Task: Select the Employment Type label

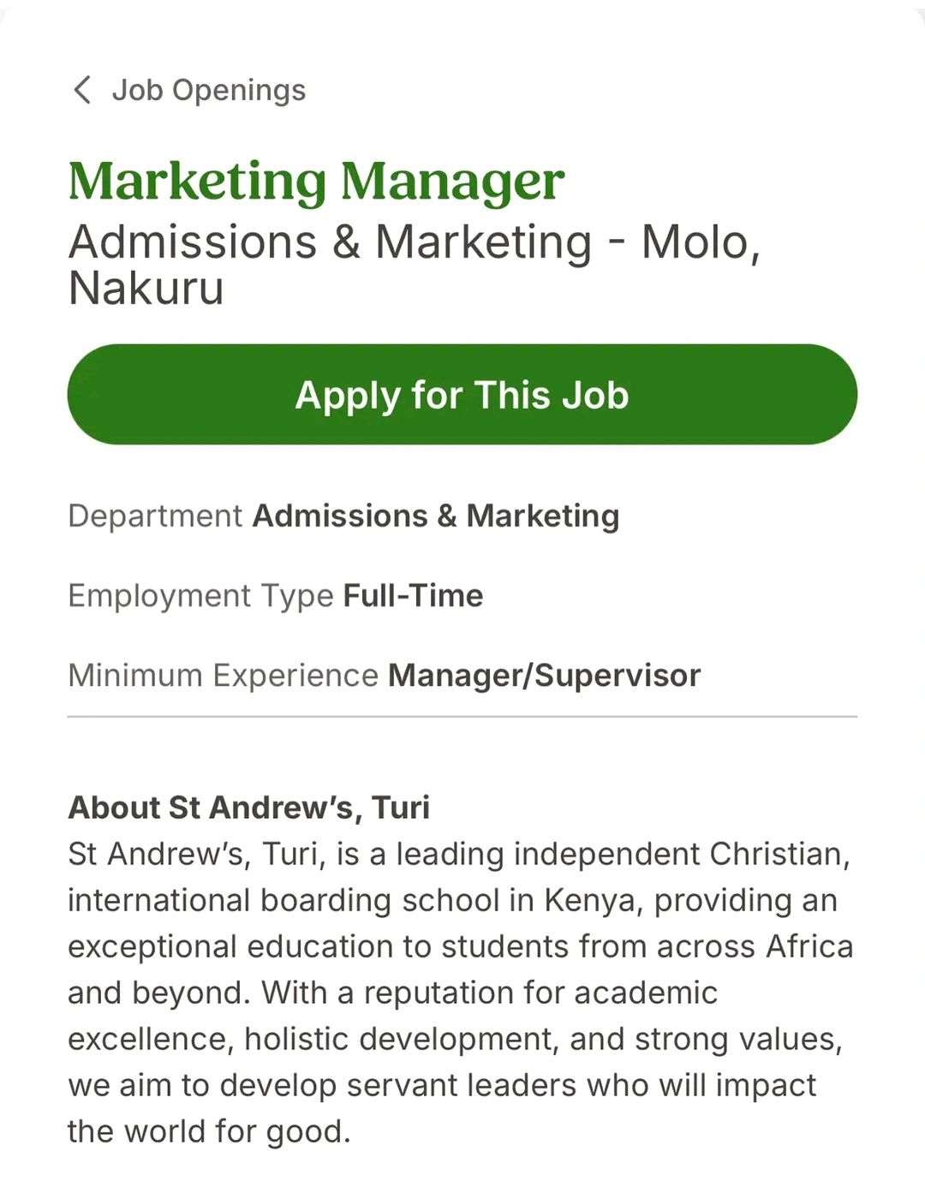Action: (x=200, y=596)
